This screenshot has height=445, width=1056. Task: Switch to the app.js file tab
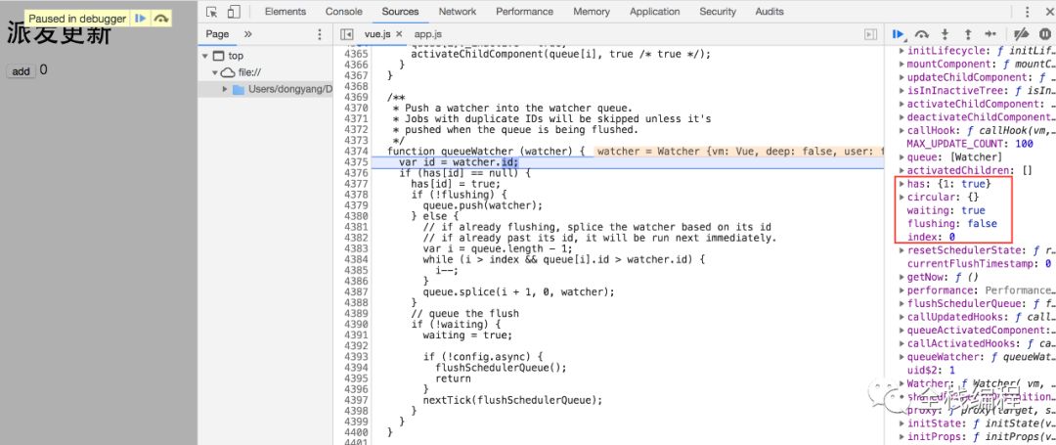[x=428, y=33]
